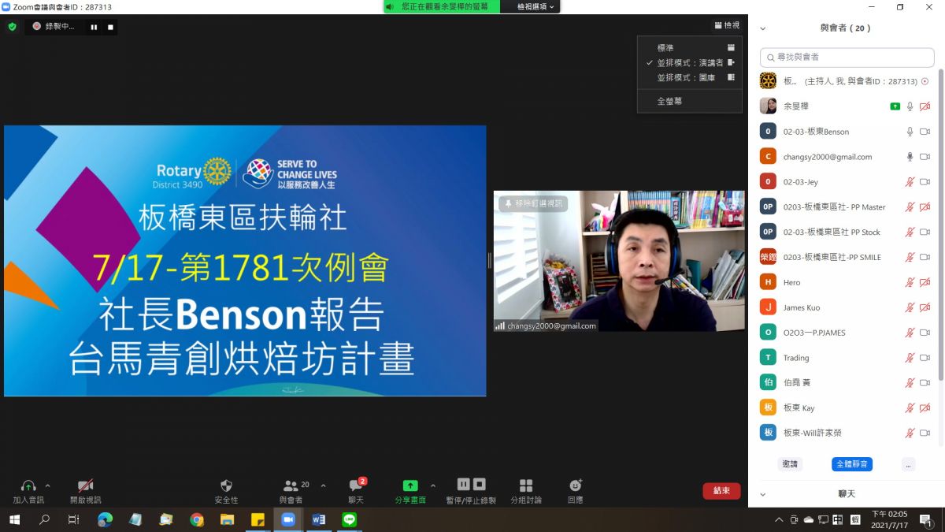The image size is (945, 532).
Task: Click the green Share Screen button
Action: click(410, 490)
